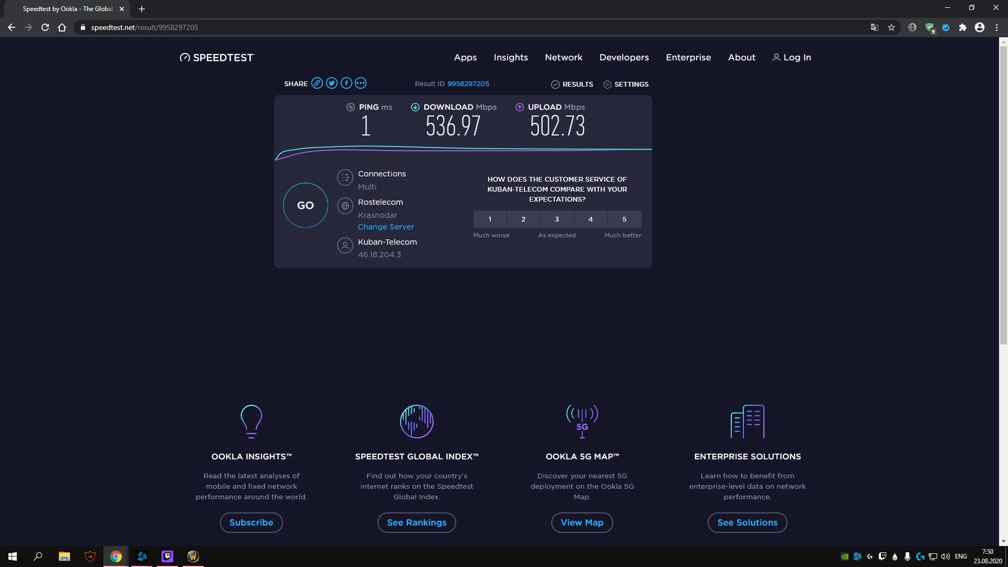Click the address bar URL
The image size is (1008, 567).
point(144,27)
